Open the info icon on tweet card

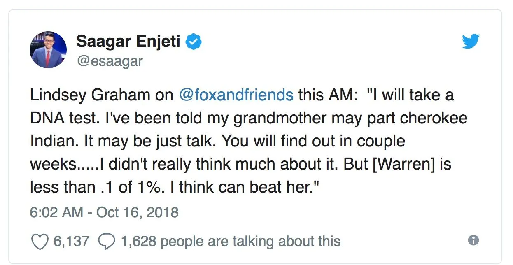[x=474, y=240]
